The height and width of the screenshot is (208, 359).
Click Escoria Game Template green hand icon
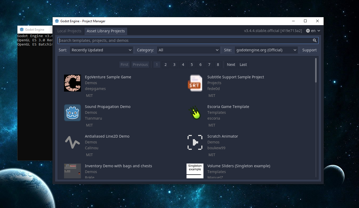click(x=195, y=113)
